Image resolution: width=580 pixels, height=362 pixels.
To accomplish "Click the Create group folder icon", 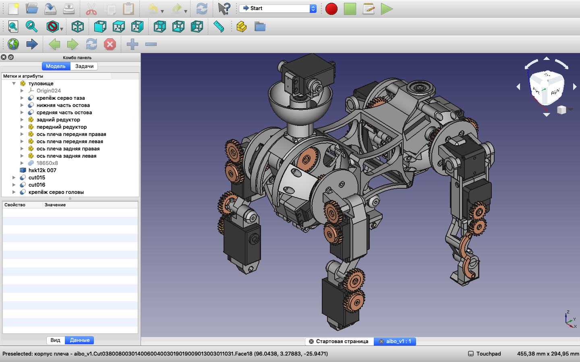I will click(260, 27).
